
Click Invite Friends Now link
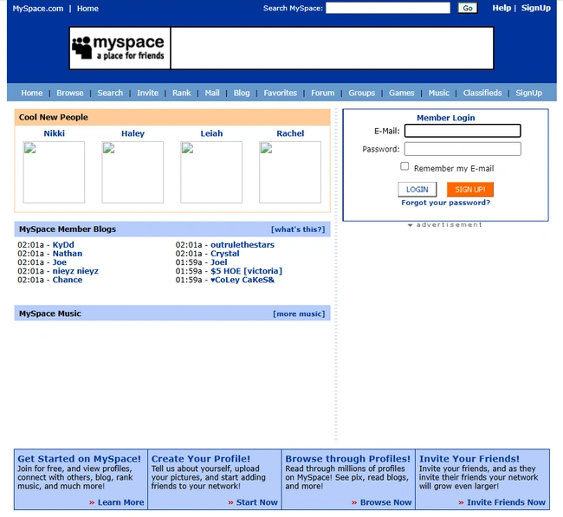coord(506,502)
